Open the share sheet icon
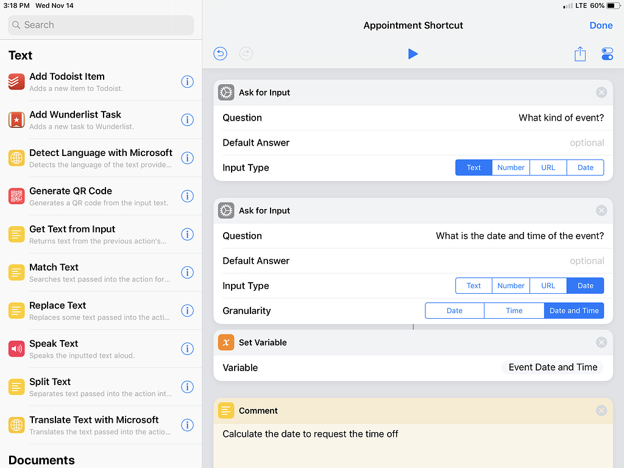Viewport: 624px width, 468px height. pos(580,54)
